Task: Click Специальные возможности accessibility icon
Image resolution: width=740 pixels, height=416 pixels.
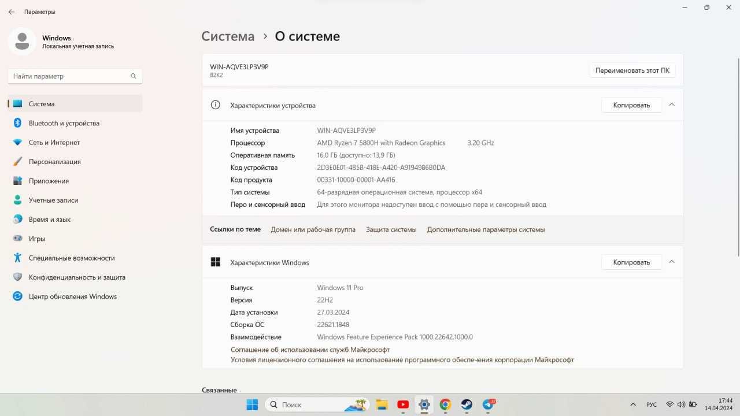Action: pos(17,258)
